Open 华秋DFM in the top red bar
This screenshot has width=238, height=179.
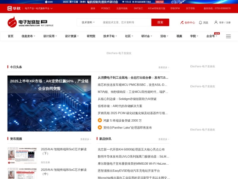175,8
